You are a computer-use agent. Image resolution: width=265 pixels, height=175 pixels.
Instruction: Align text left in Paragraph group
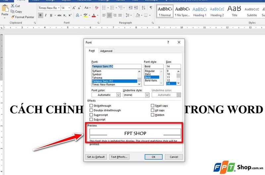104,15
